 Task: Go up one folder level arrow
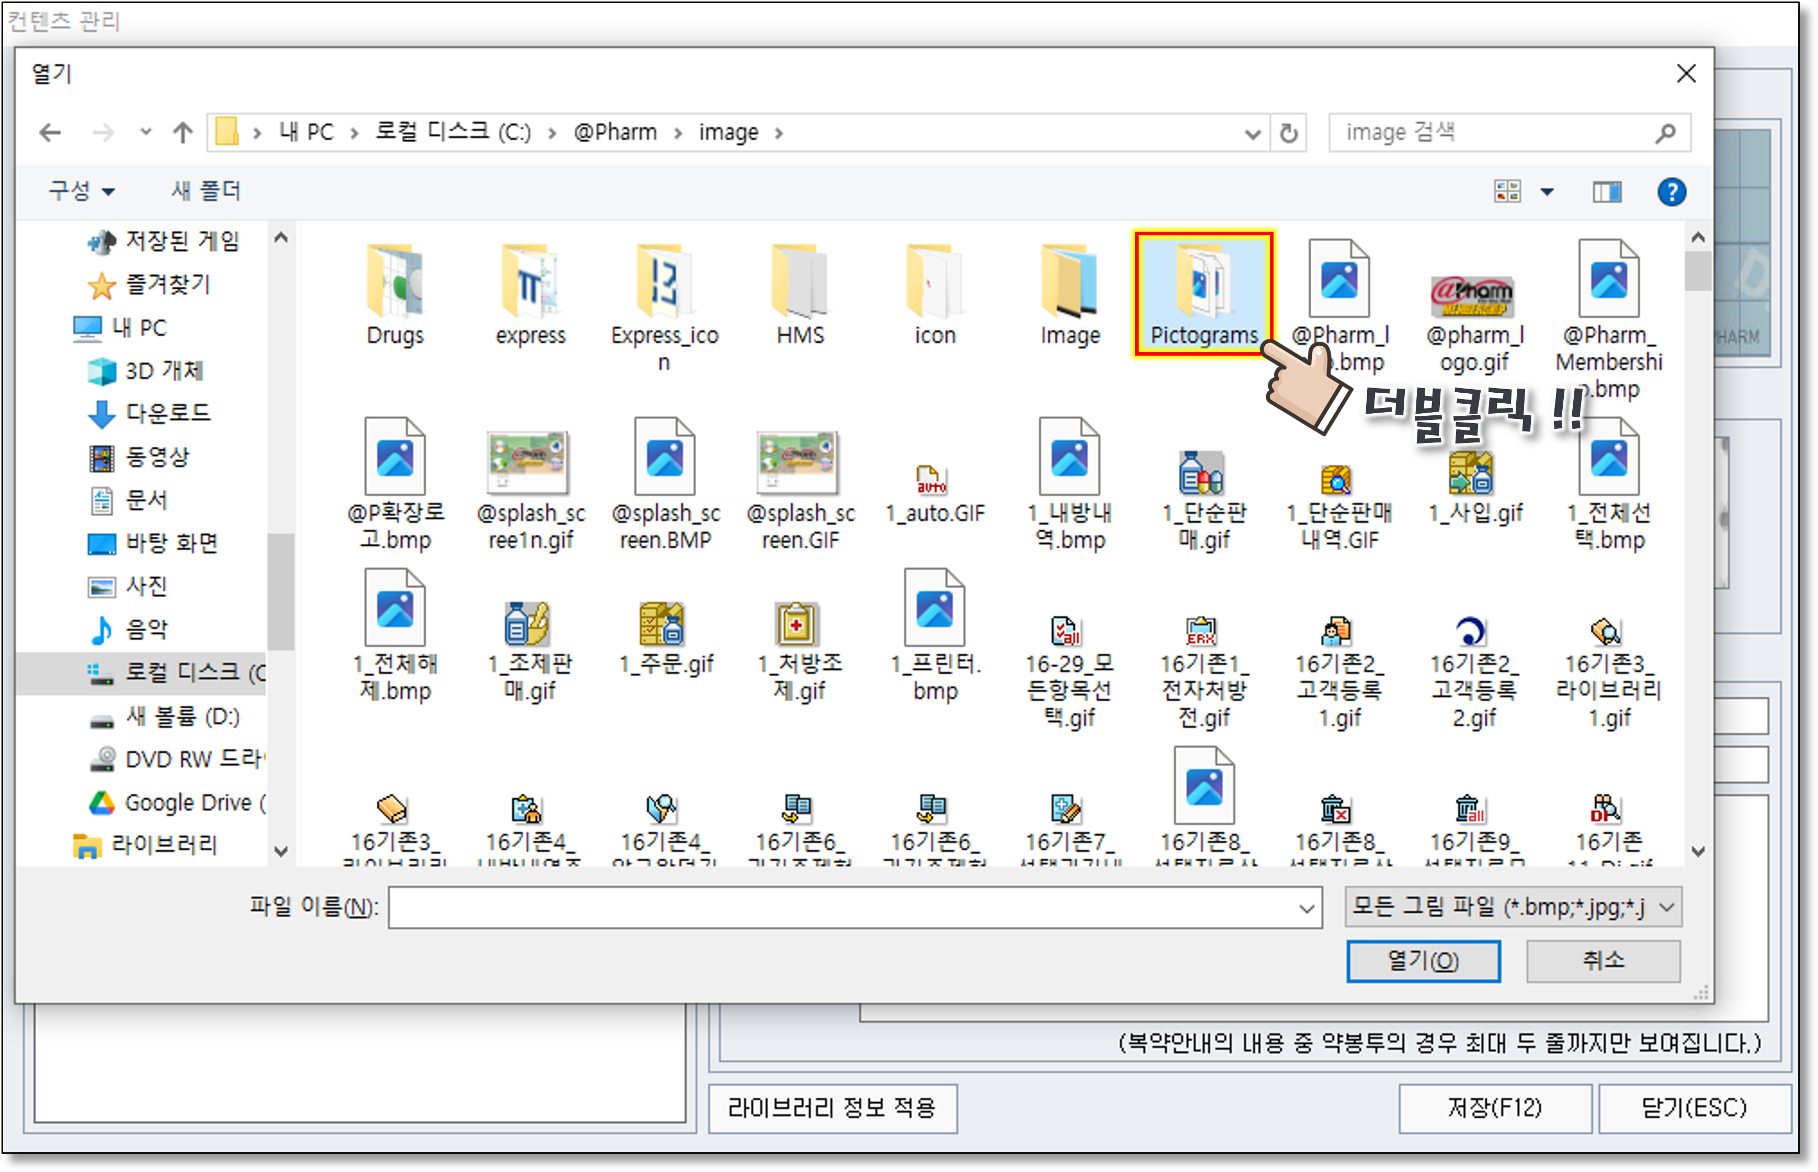[182, 133]
